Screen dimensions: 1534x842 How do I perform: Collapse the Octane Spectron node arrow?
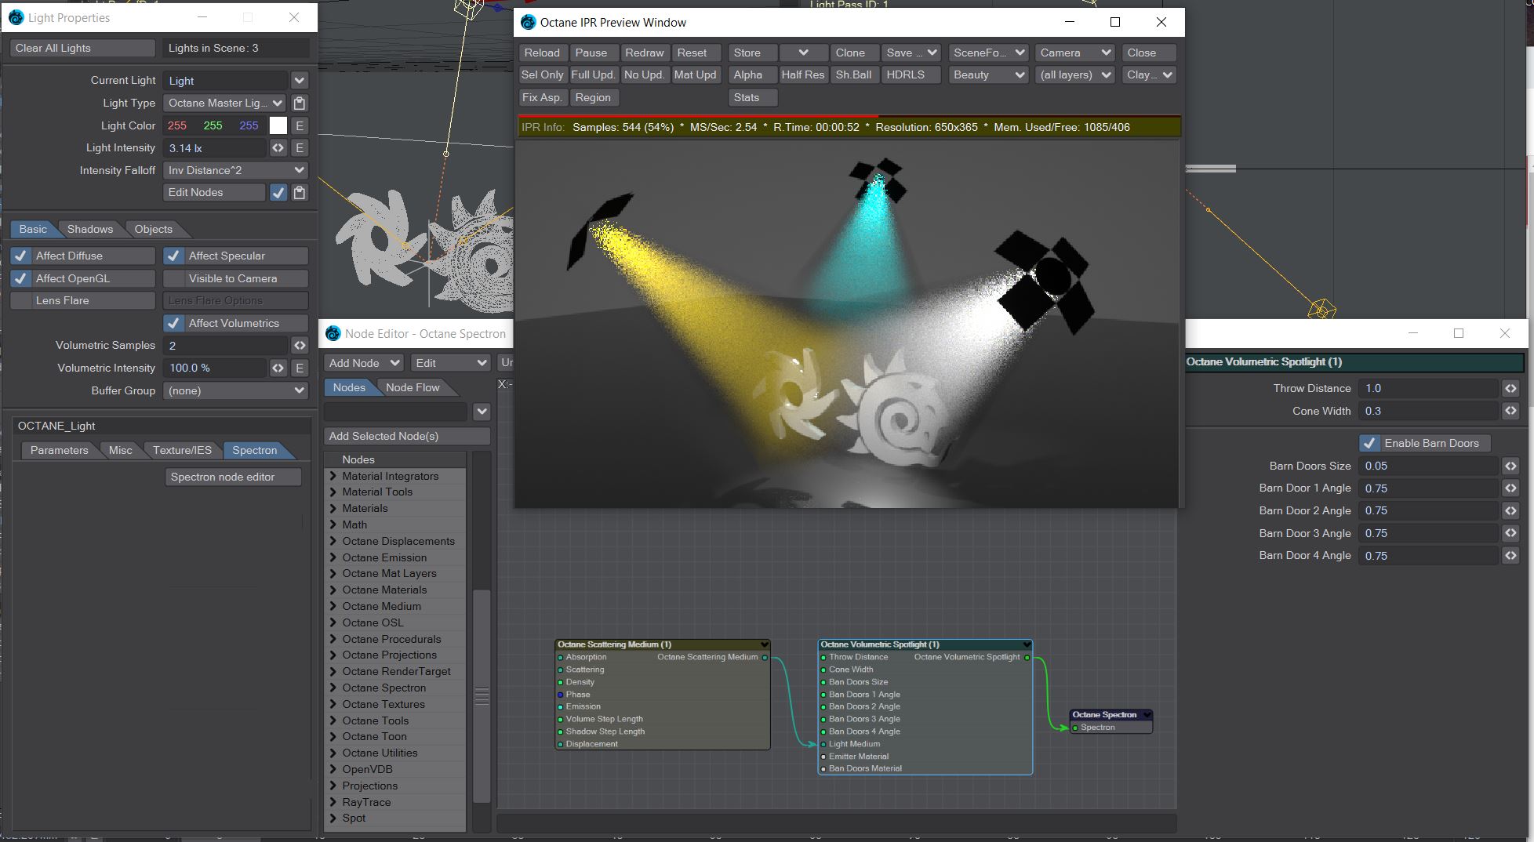coord(1147,715)
